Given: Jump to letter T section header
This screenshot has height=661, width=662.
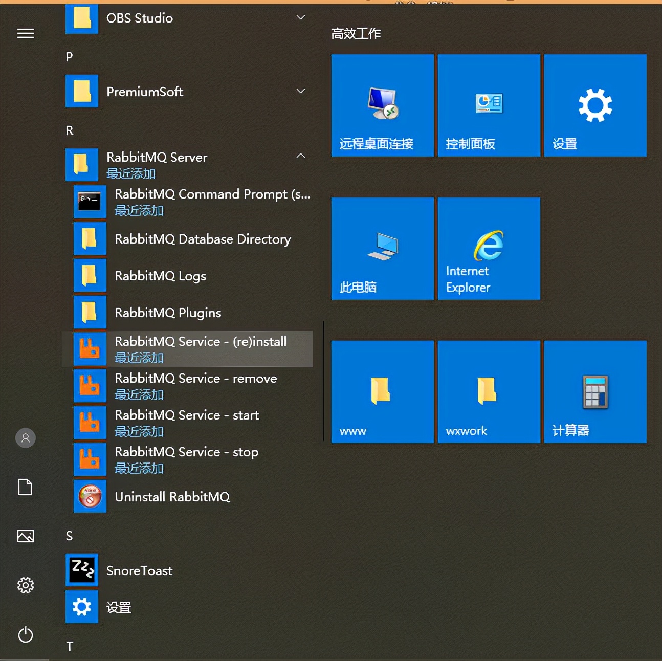Looking at the screenshot, I should 70,646.
